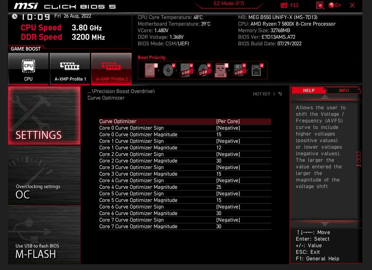Select the USB key boot device icon
This screenshot has height=270, width=372.
pos(221,70)
